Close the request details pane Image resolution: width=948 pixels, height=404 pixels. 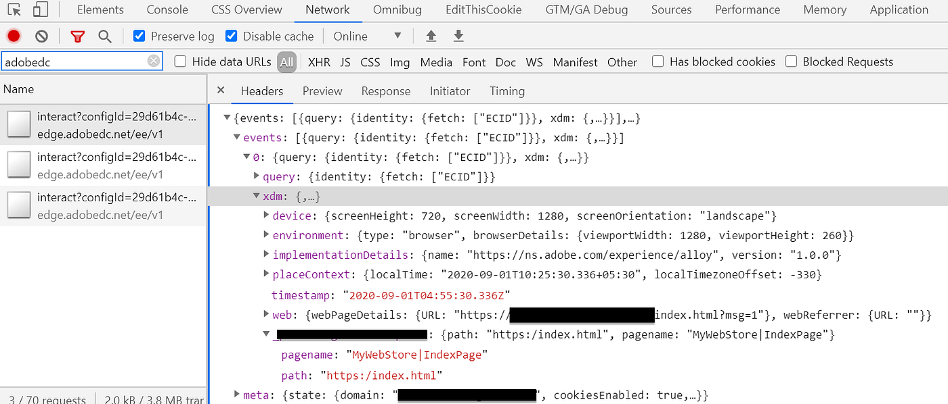point(221,90)
